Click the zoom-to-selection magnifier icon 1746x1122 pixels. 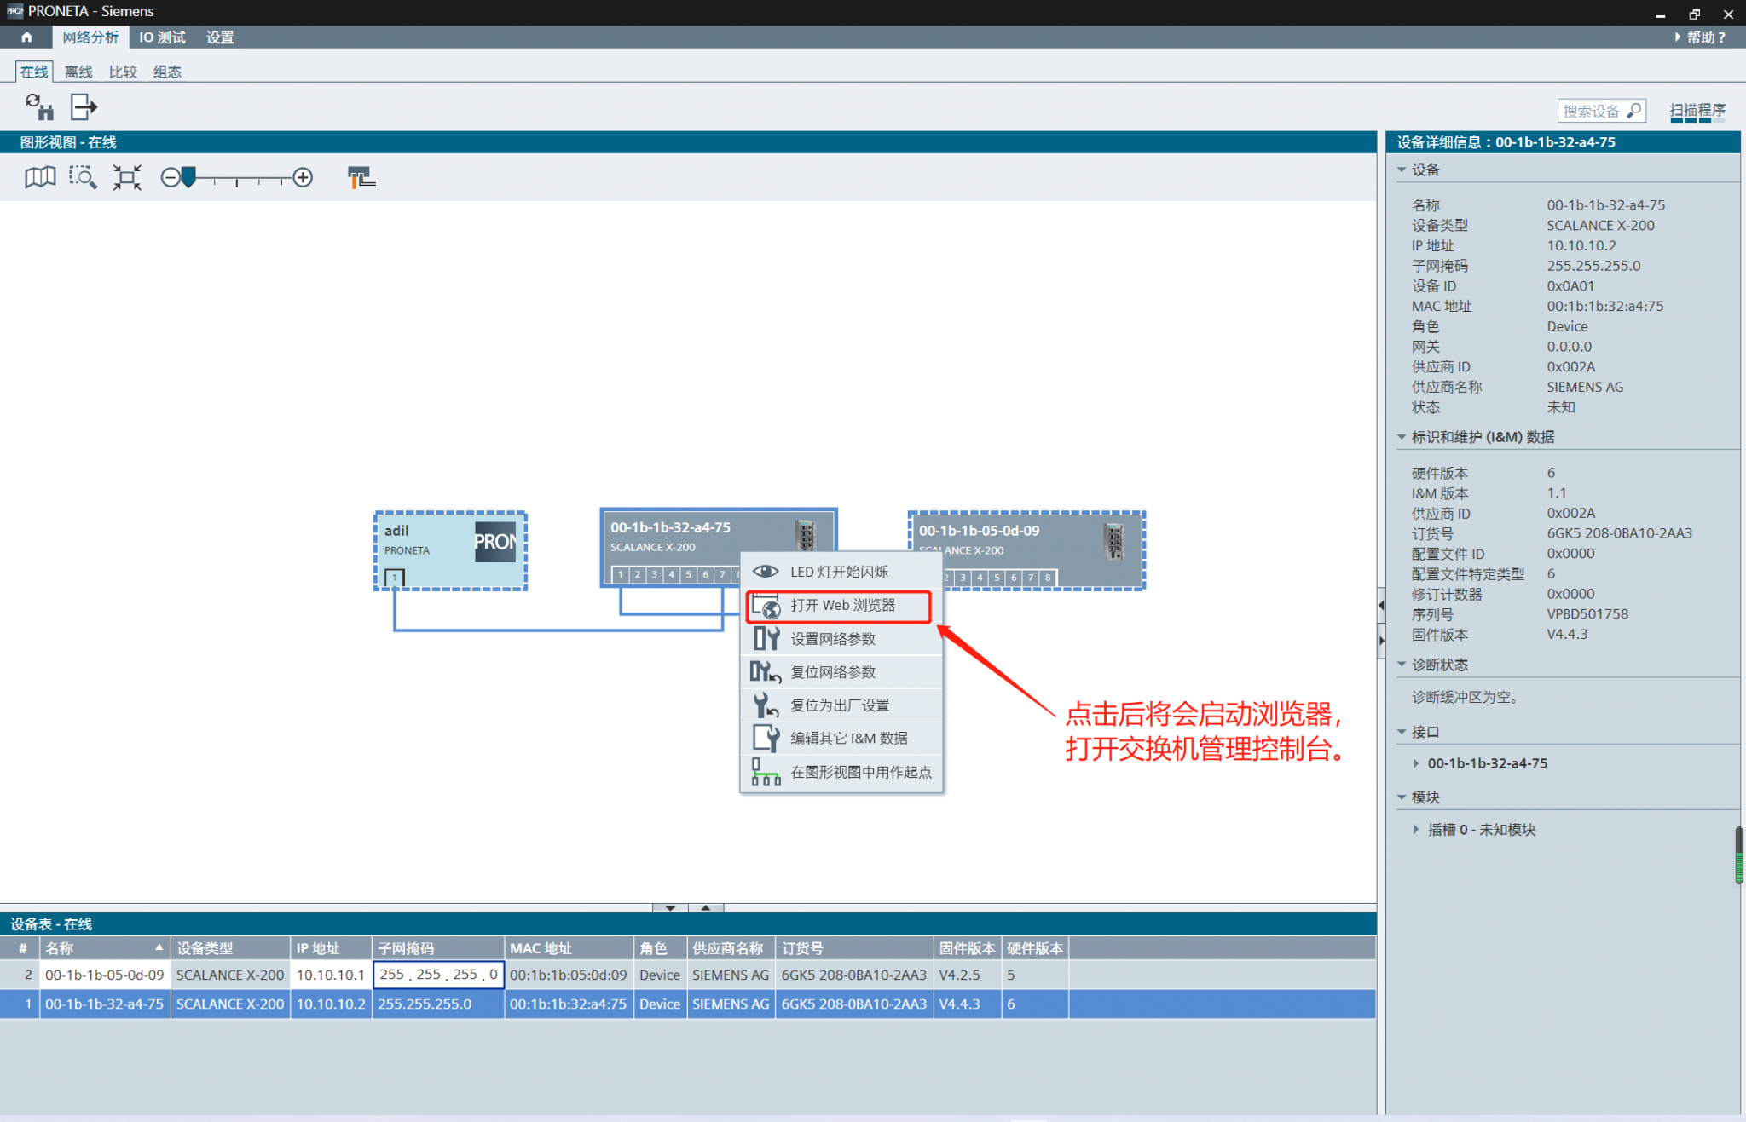(83, 177)
